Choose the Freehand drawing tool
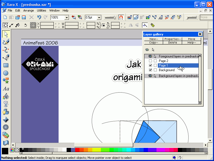Image resolution: width=214 pixels, height=161 pixels. (6, 42)
